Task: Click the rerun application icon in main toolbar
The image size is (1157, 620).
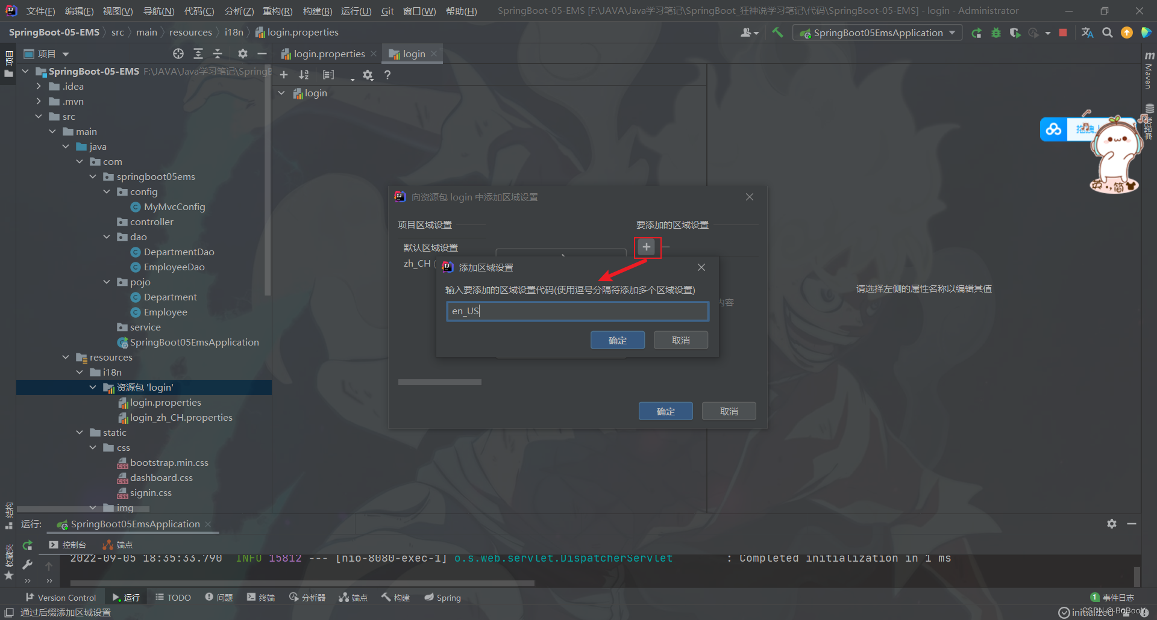Action: point(976,33)
